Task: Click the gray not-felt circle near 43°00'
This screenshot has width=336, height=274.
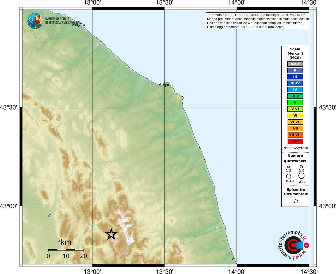Action: [x=50, y=216]
